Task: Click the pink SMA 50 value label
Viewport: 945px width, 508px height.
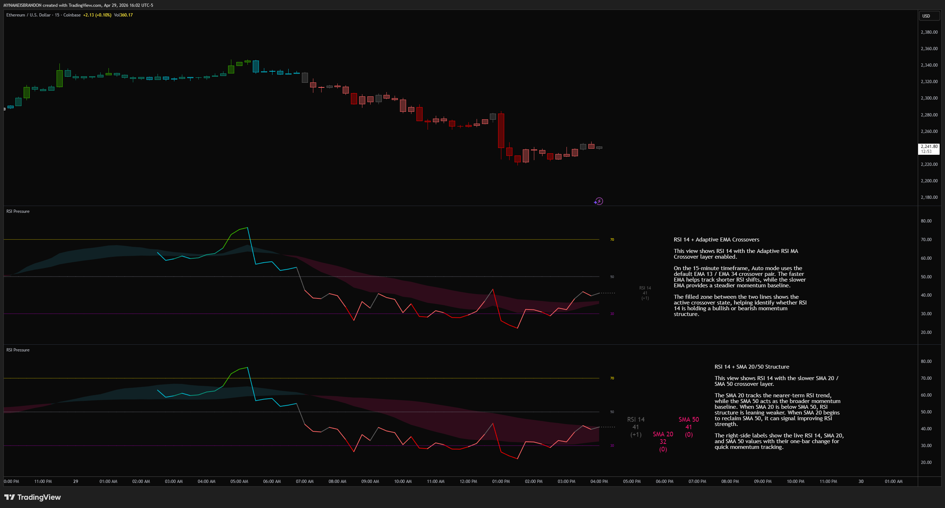Action: pos(689,427)
